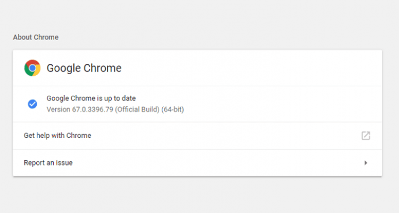This screenshot has height=213, width=399.
Task: Select the Report an issue label
Action: click(x=48, y=163)
